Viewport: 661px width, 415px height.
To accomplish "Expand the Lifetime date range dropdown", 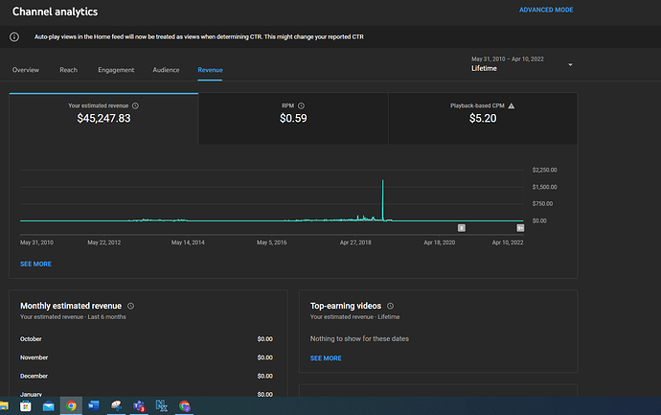I will click(x=570, y=64).
